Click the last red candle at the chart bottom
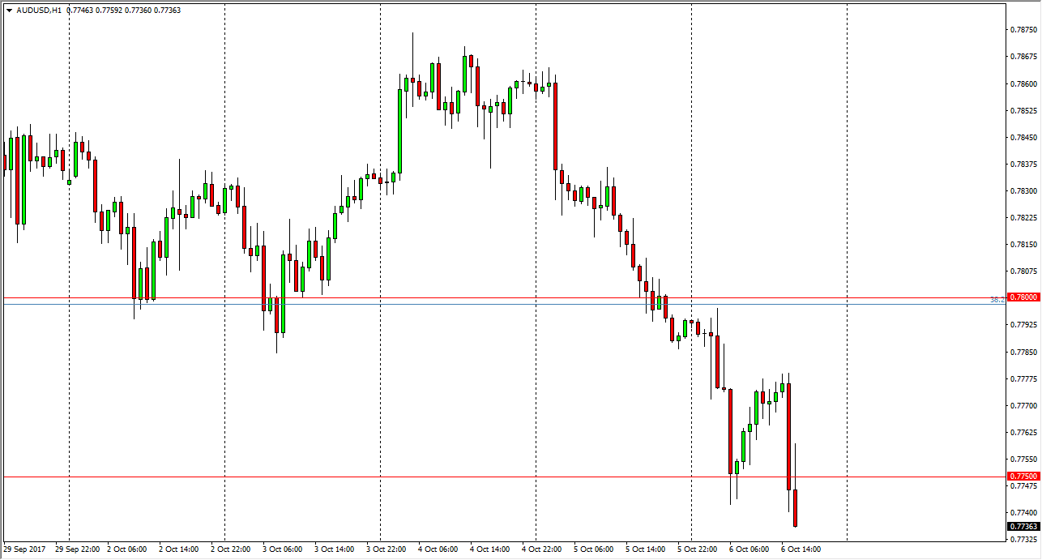 (796, 508)
